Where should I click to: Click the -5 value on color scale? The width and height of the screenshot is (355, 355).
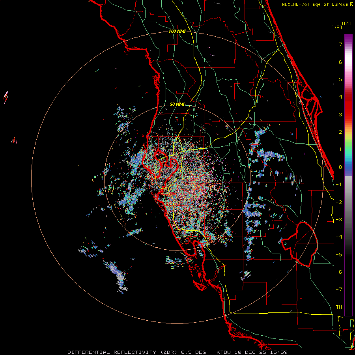[339, 255]
